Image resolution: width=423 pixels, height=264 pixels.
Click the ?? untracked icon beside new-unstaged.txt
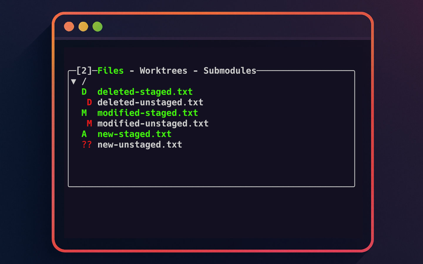pos(87,145)
